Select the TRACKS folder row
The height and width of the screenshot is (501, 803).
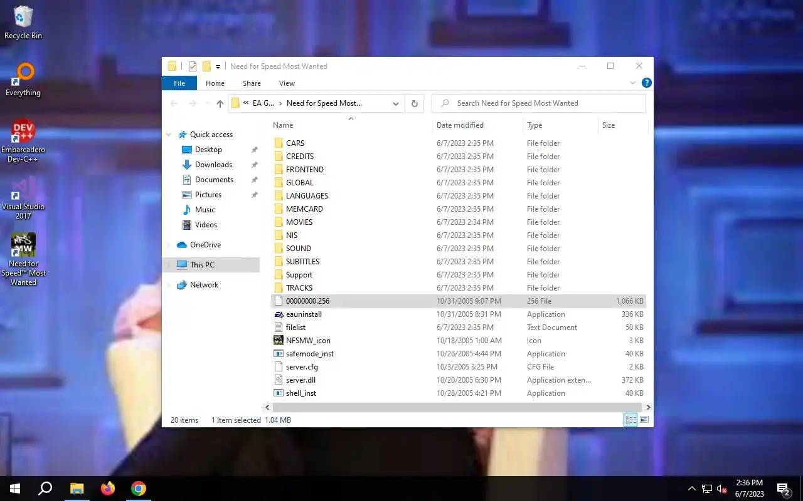tap(459, 288)
